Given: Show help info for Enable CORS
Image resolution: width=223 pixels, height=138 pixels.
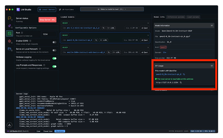Looking at the screenshot, I should pos(30,41).
